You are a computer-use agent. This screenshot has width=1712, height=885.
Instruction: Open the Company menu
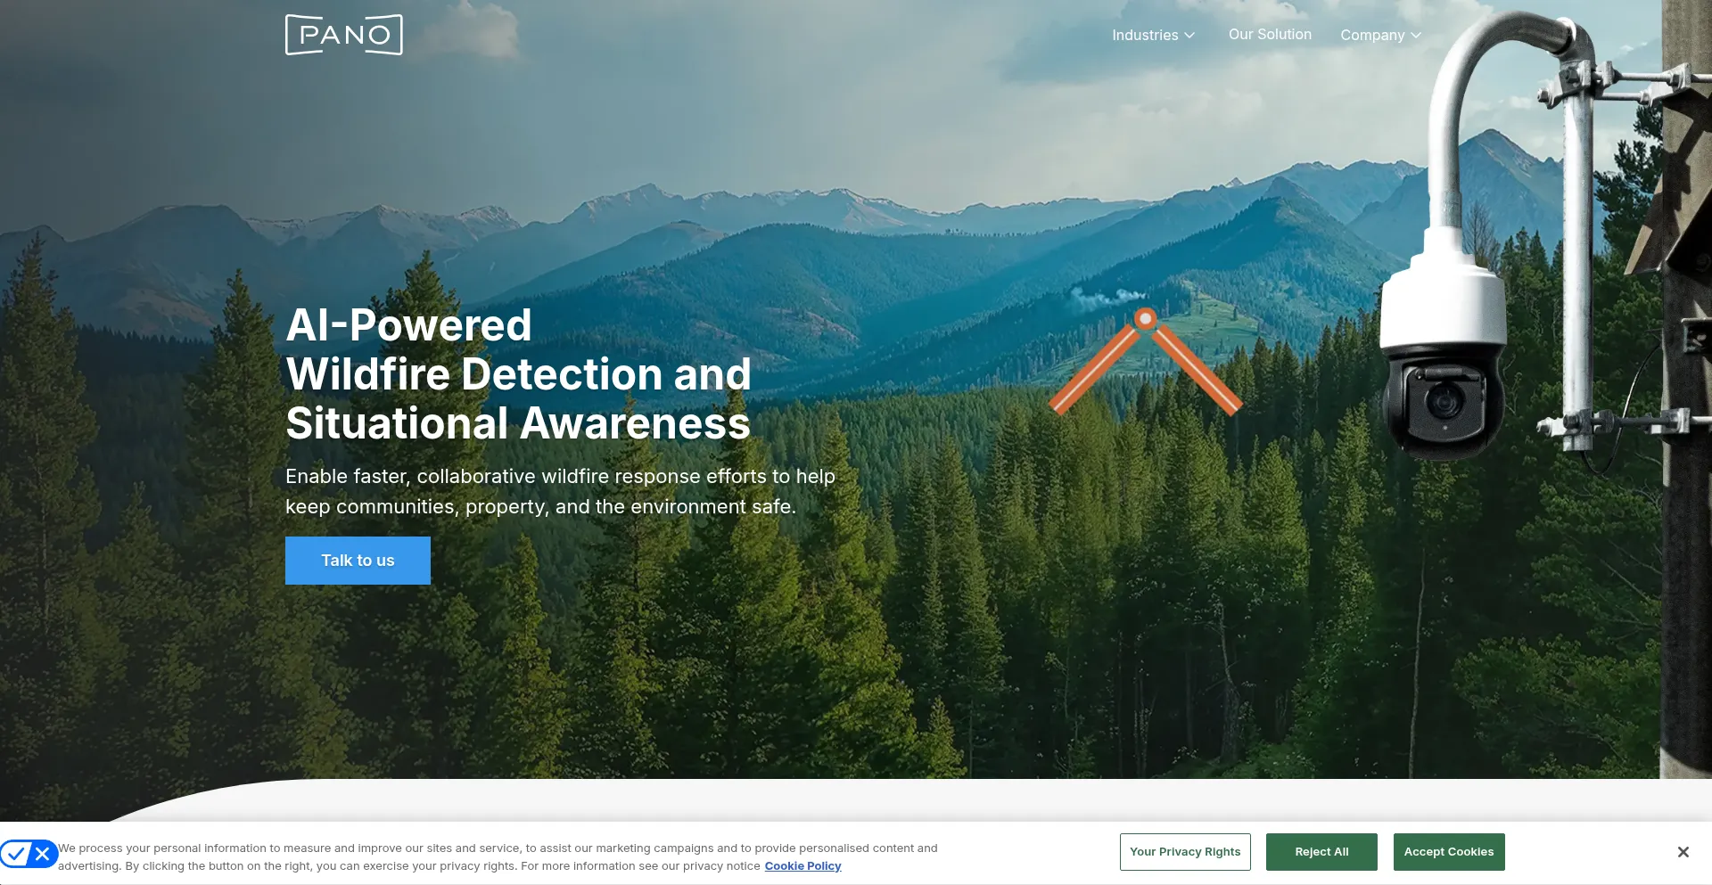(x=1380, y=35)
